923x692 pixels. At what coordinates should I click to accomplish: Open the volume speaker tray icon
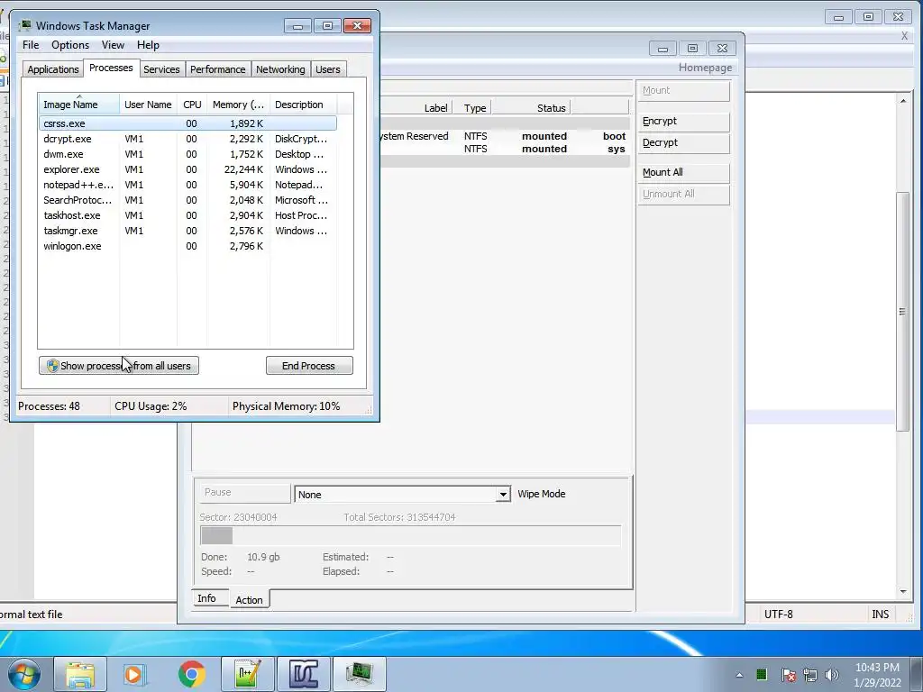pos(832,675)
